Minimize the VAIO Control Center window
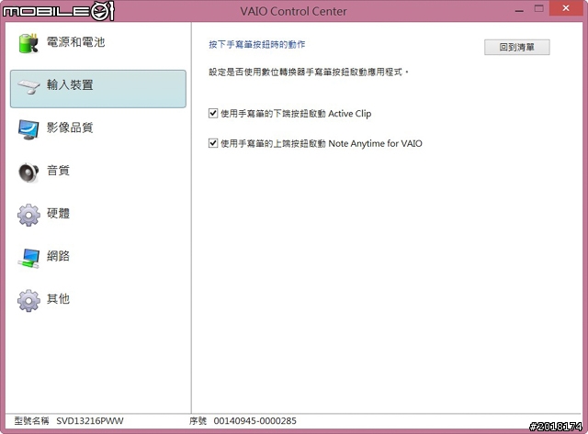 [x=519, y=9]
